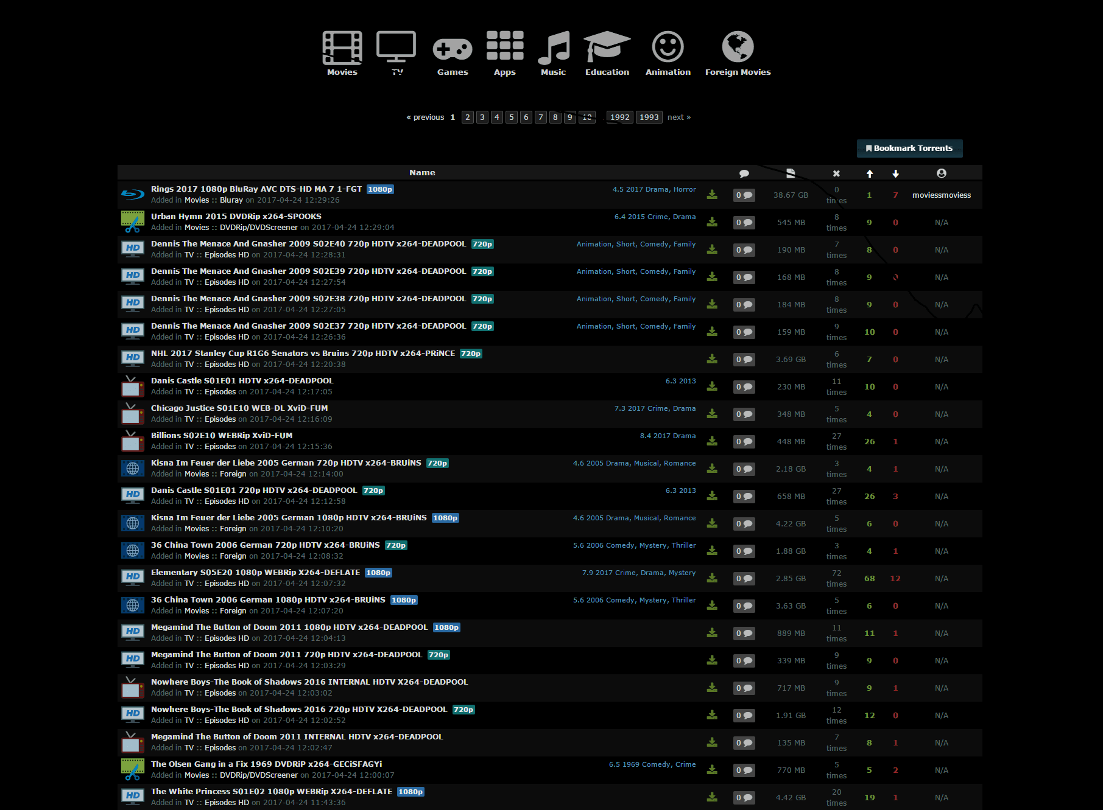The height and width of the screenshot is (810, 1103).
Task: Click Mystery genre tag on Elementary row
Action: click(682, 573)
